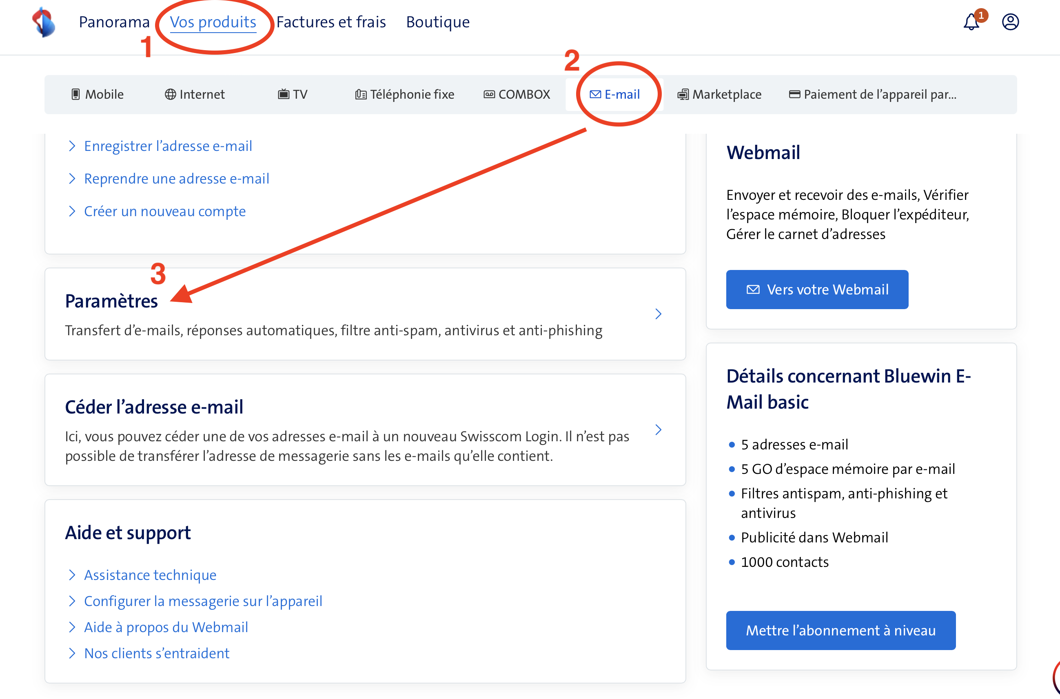Screen dimensions: 1060x699
Task: Expand Céder l'adresse e-mail chevron
Action: [658, 430]
